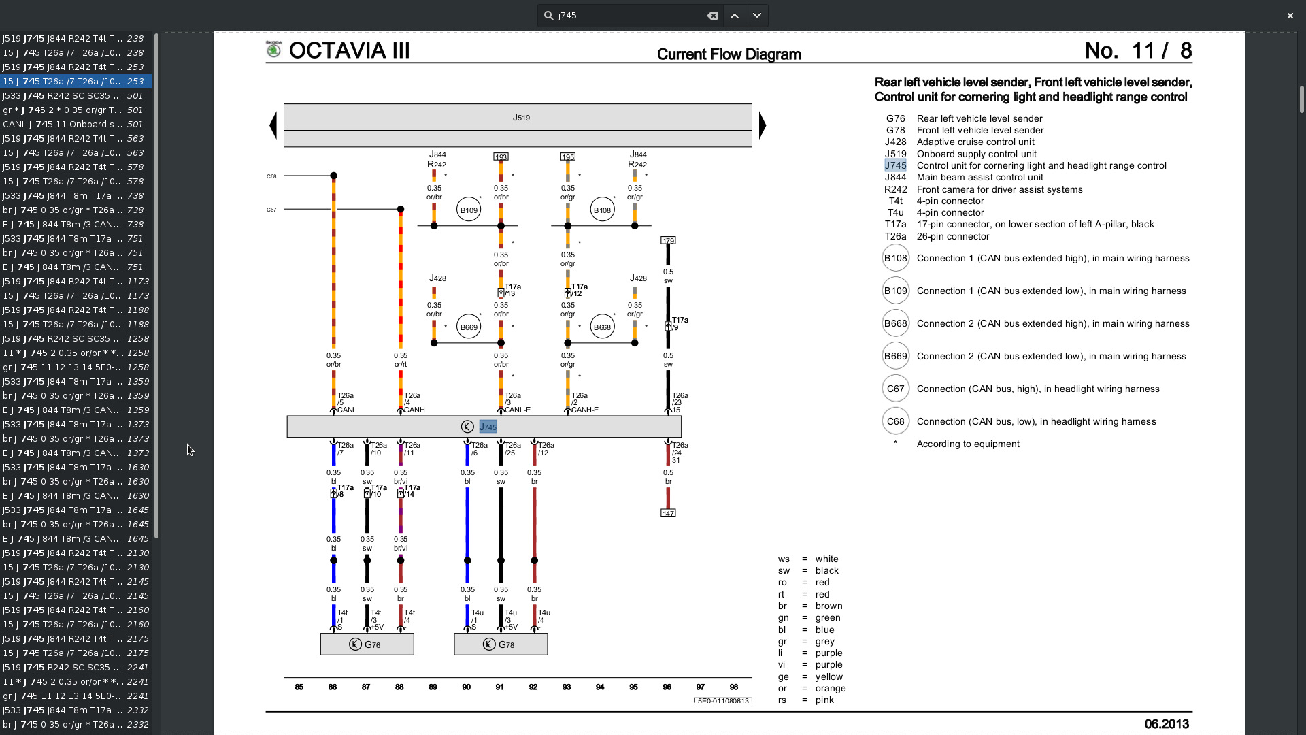This screenshot has width=1306, height=735.
Task: Go to previous search match
Action: click(735, 16)
